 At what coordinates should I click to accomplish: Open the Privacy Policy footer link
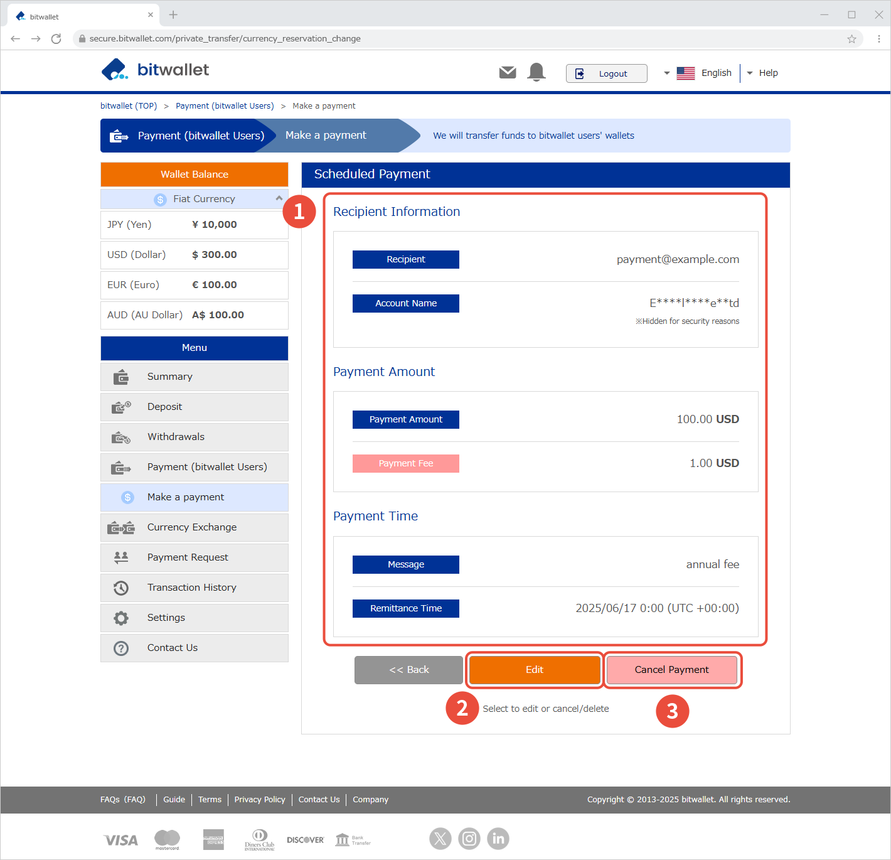click(x=260, y=800)
